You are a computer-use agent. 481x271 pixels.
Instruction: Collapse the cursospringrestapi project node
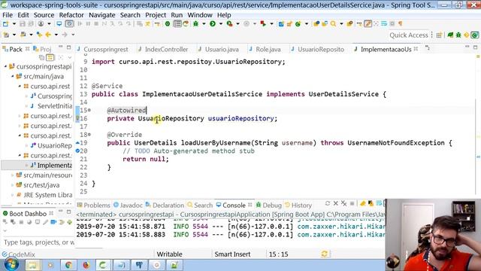click(5, 66)
